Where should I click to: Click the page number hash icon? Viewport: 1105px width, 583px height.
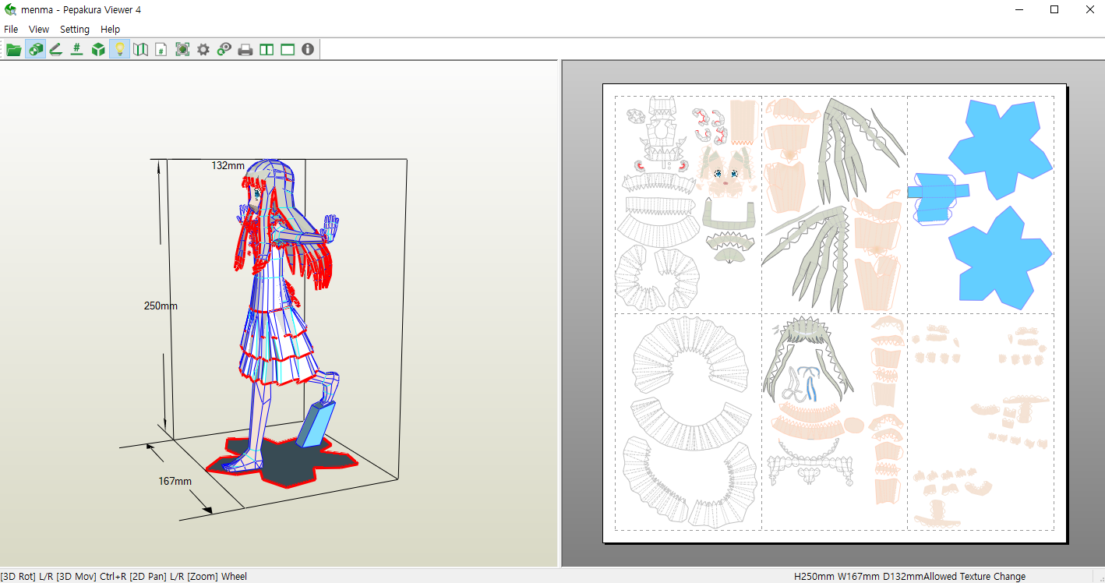[x=161, y=50]
